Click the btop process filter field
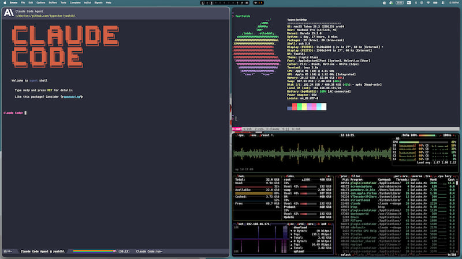The height and width of the screenshot is (259, 462). (356, 176)
